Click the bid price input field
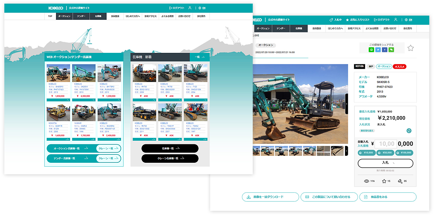Screen dimensions: 434x217 coord(386,144)
